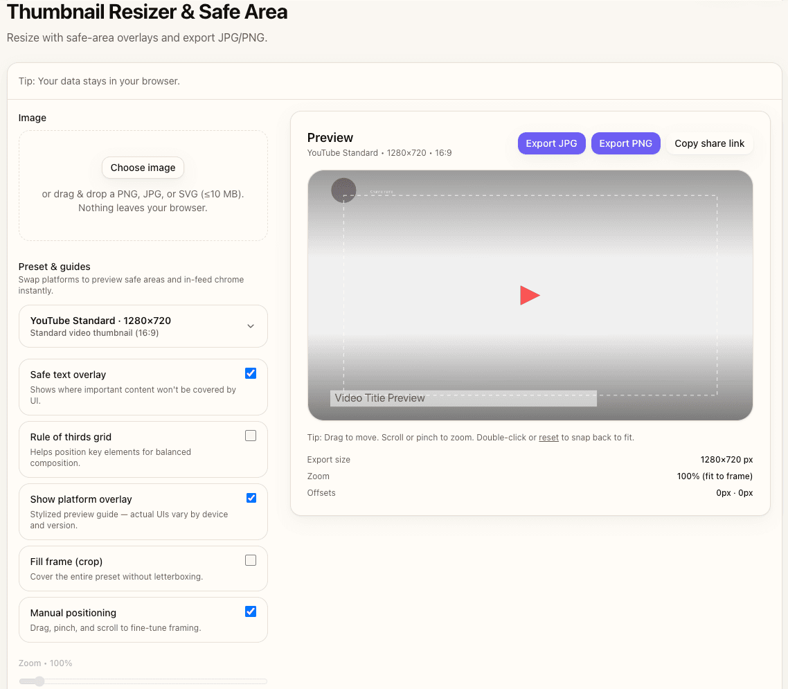The image size is (788, 689).
Task: Click the Choose image button
Action: point(143,168)
